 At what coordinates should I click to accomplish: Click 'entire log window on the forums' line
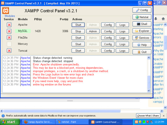(52, 85)
